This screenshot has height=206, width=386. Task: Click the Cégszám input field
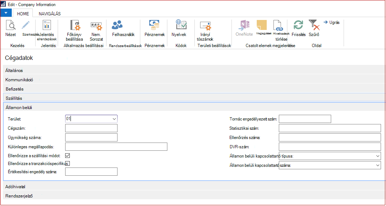91,128
